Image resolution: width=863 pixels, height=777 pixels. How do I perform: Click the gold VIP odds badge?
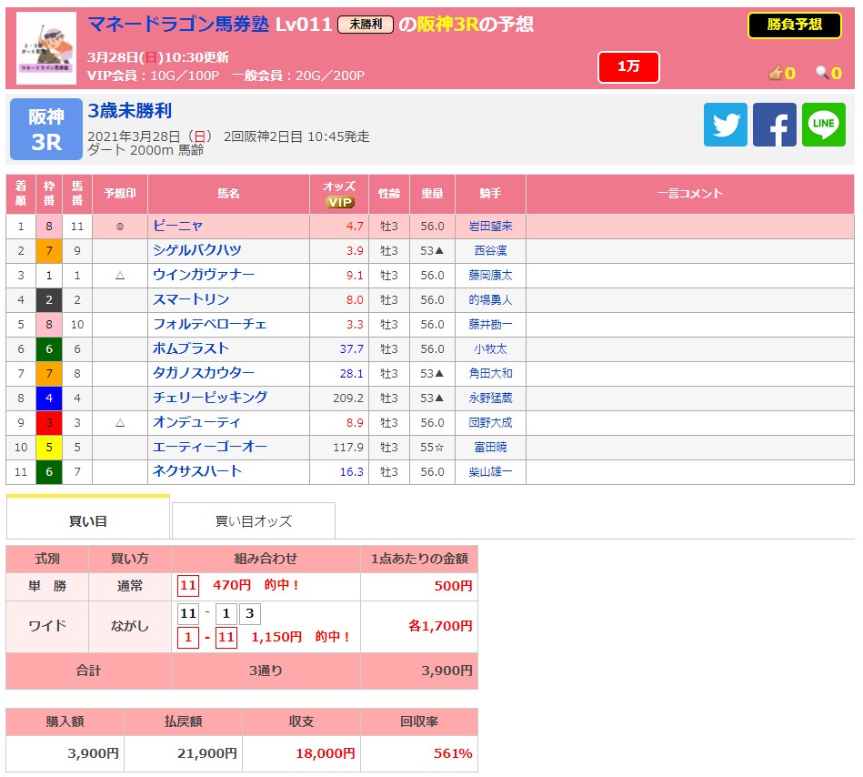pyautogui.click(x=339, y=202)
